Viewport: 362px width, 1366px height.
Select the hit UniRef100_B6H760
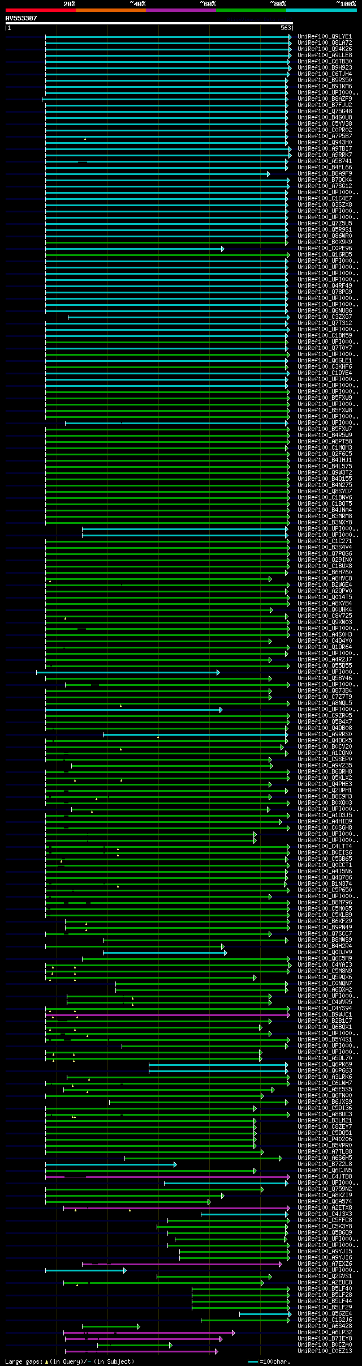click(x=325, y=573)
